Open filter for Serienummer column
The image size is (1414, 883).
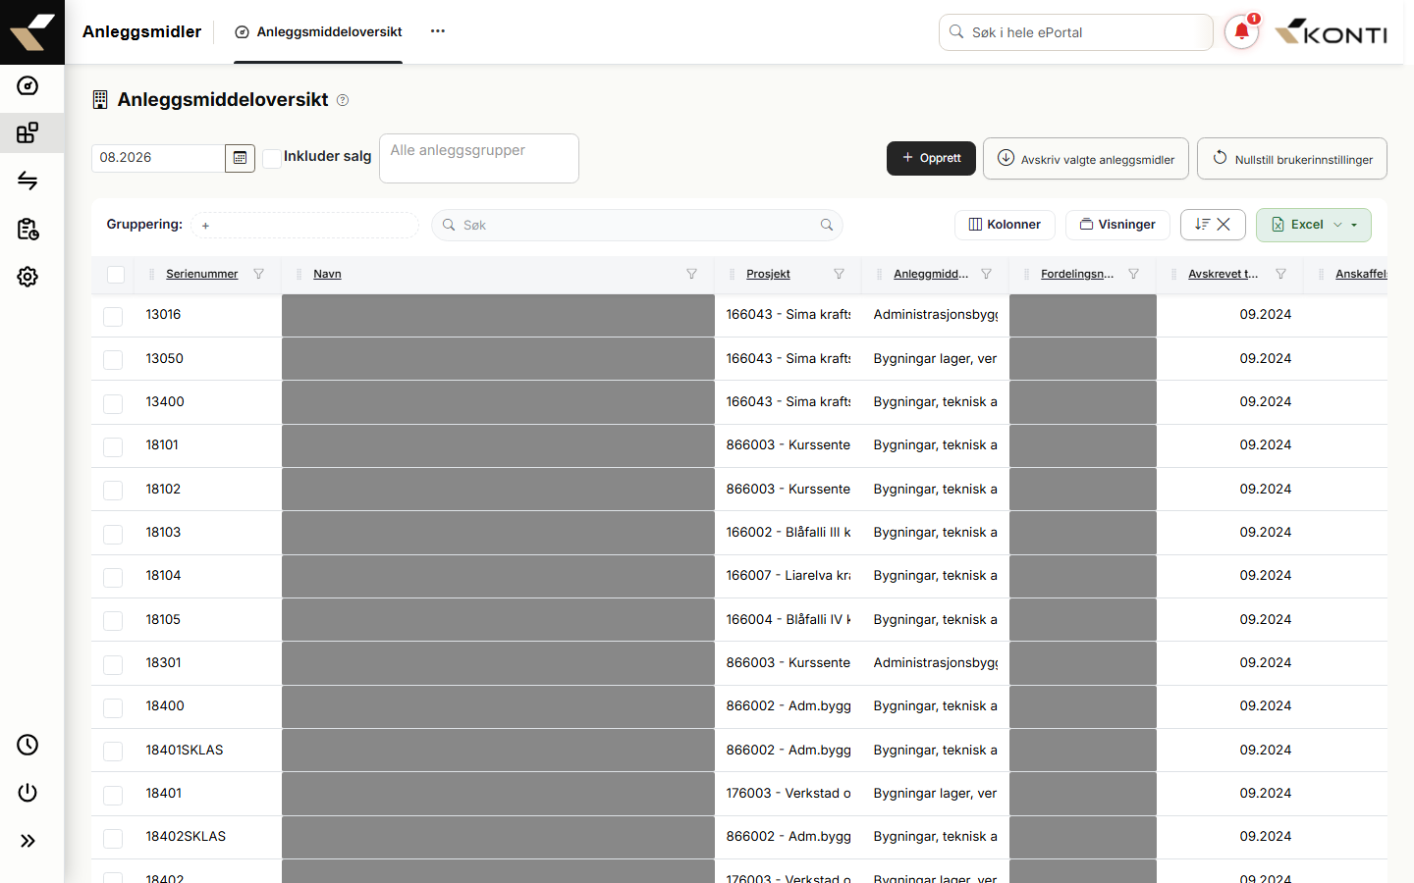[259, 274]
